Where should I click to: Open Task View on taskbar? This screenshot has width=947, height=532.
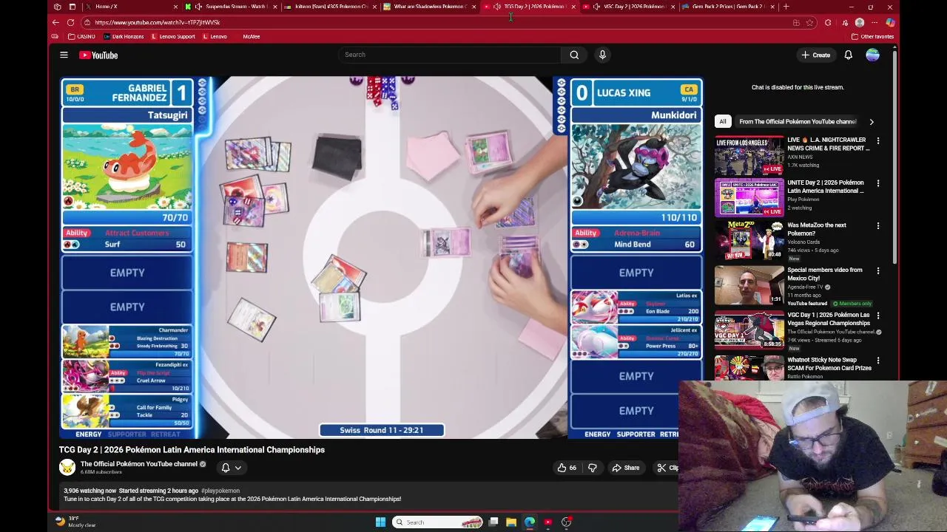tap(493, 522)
